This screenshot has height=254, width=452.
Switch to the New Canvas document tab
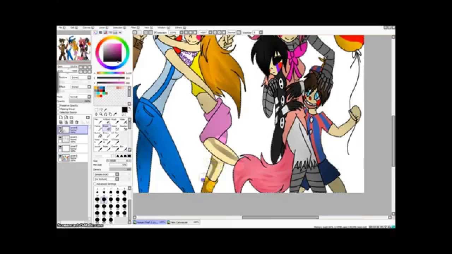point(184,222)
